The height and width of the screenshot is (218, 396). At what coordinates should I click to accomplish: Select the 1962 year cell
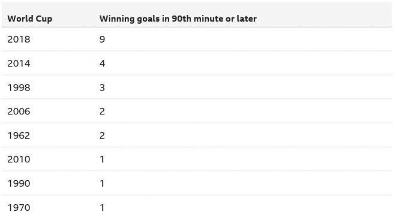19,135
